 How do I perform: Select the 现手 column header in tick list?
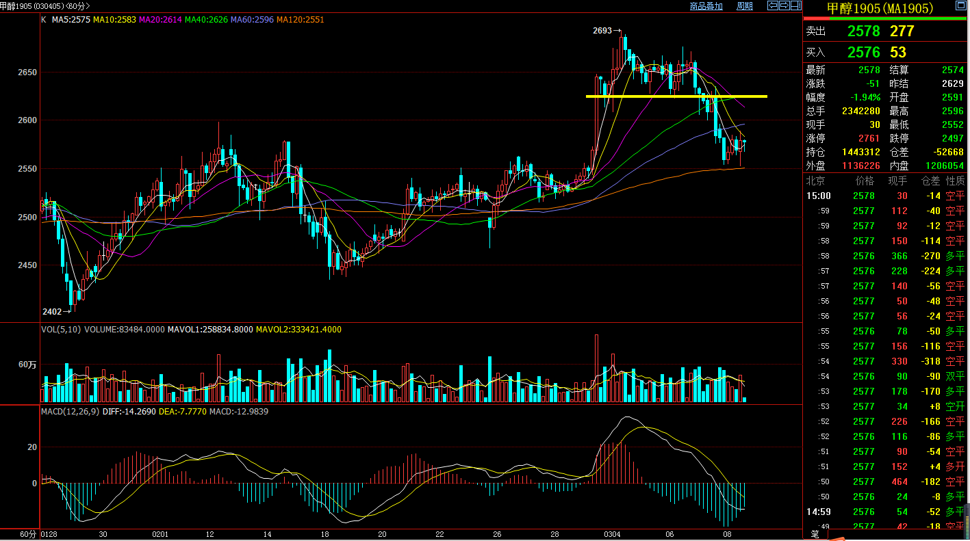(x=897, y=181)
